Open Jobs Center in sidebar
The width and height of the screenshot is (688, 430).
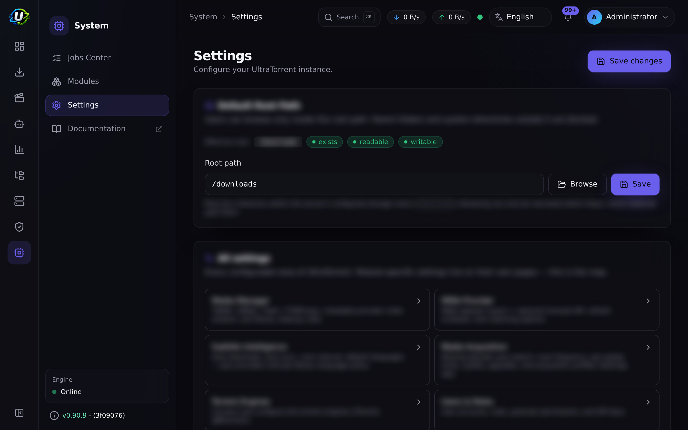point(107,58)
